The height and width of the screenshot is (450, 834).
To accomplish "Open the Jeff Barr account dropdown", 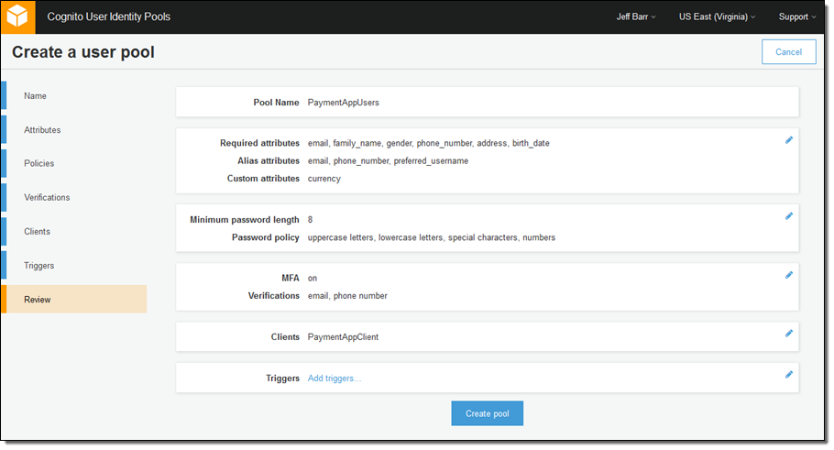I will (636, 17).
